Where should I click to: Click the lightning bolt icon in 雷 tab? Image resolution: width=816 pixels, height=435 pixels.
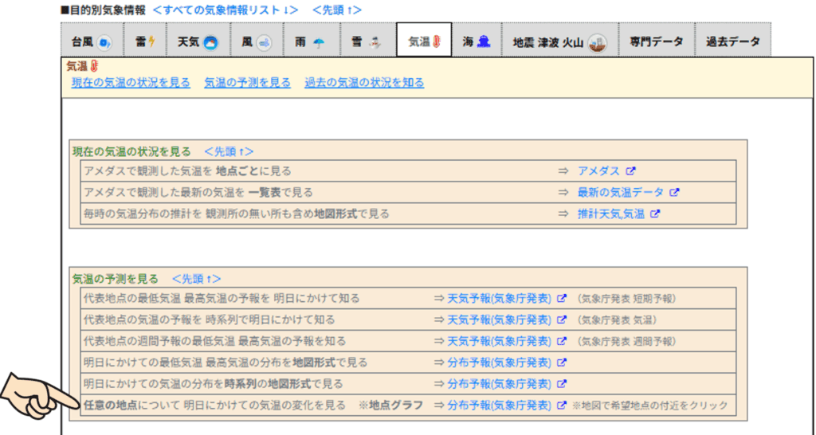pyautogui.click(x=151, y=41)
